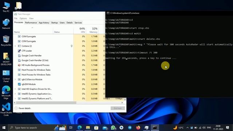Open WhatsApp on the taskbar
This screenshot has height=131, width=233.
click(113, 128)
